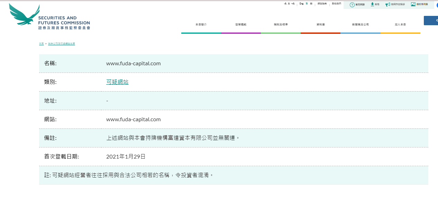
Task: Click the 如何作出投訴 megaphone icon
Action: coord(387,4)
